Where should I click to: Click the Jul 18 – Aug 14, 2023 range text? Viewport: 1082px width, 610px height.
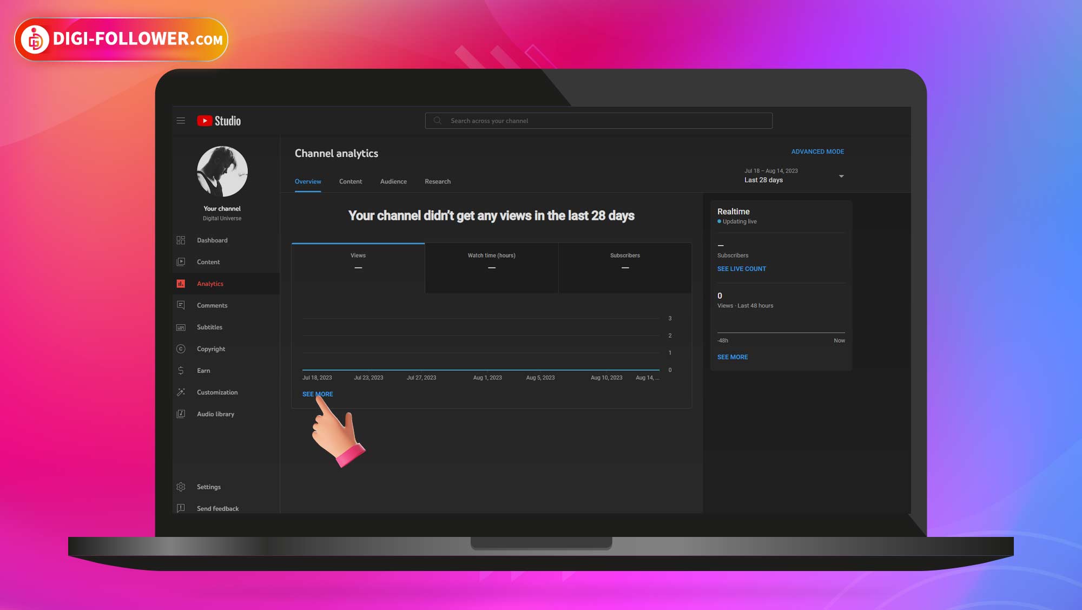click(x=771, y=171)
